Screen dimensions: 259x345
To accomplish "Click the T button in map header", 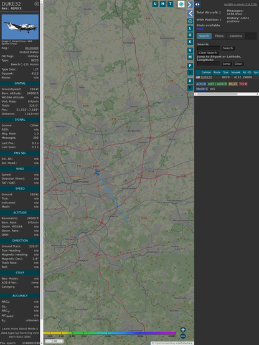I will tap(171, 4).
